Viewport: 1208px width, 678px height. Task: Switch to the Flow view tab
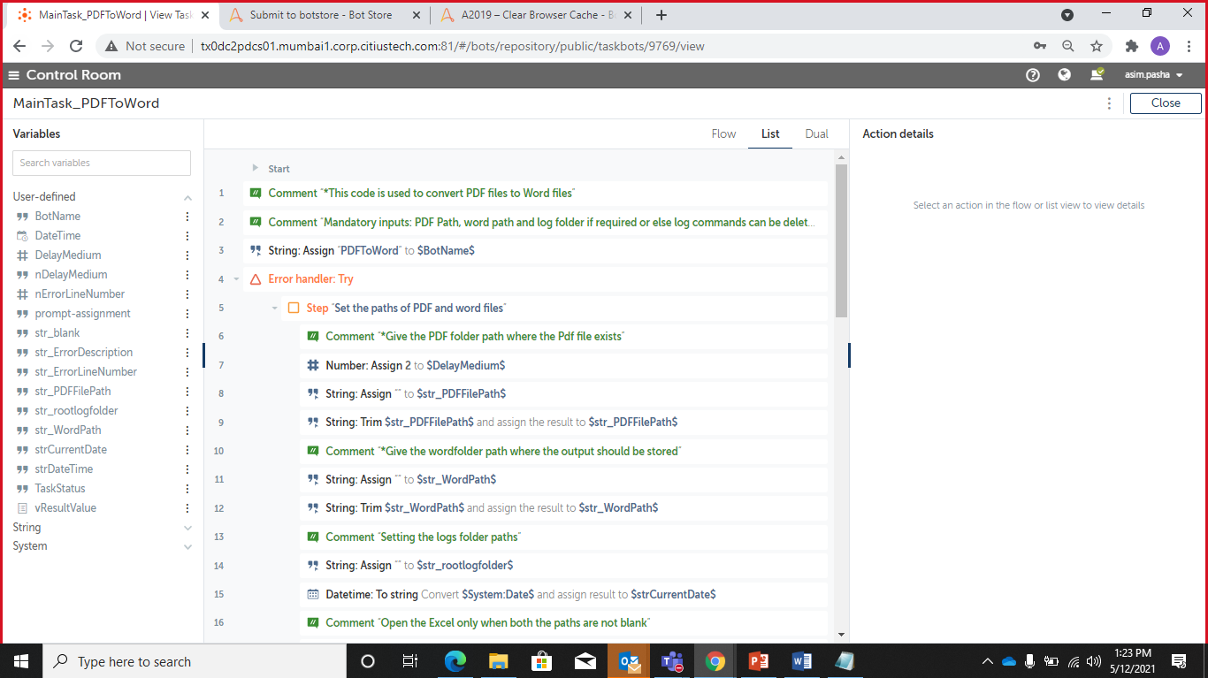click(x=723, y=134)
